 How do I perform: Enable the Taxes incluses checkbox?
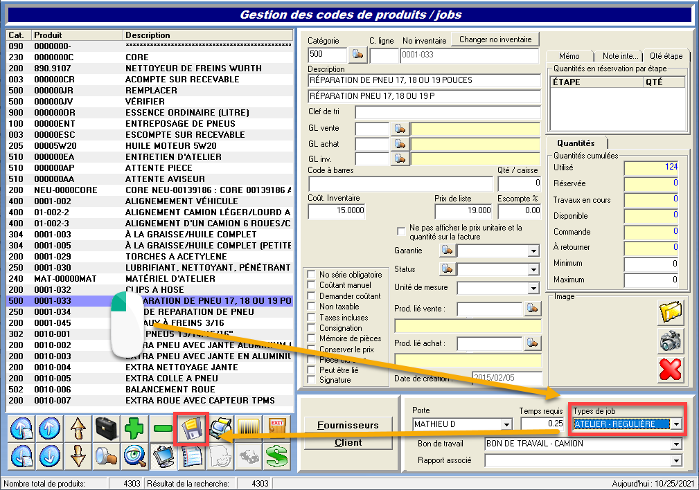[312, 318]
